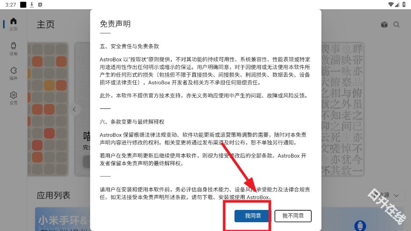This screenshot has width=411, height=231.
Task: Tap the black square status bar icon
Action: (x=23, y=4)
